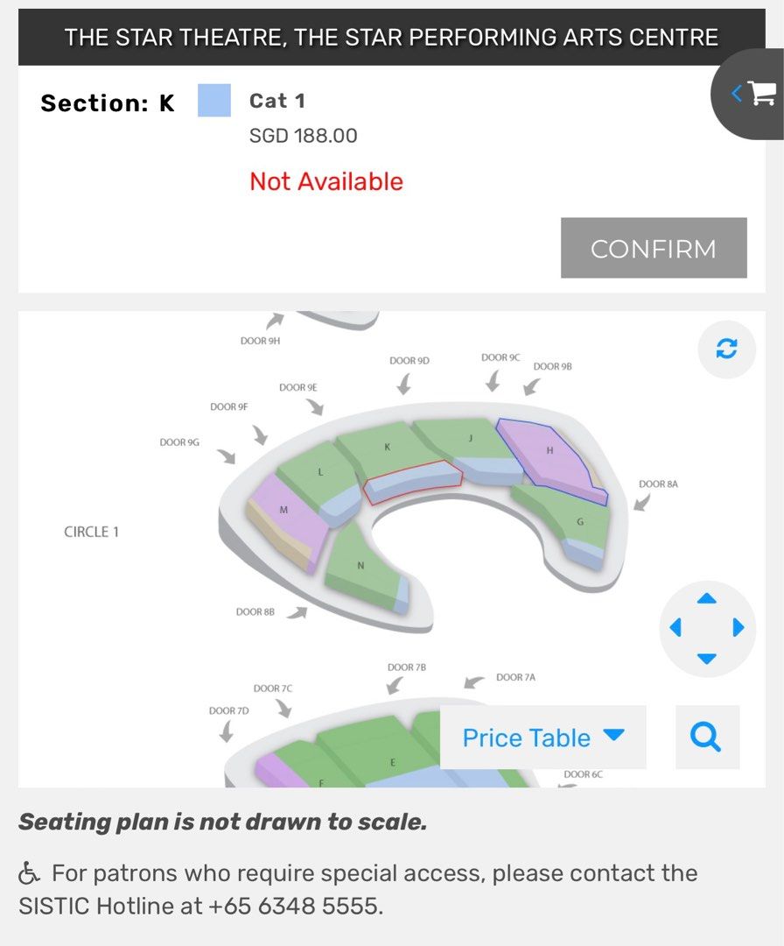Pan the seating map right with arrow icon
784x946 pixels.
[737, 628]
